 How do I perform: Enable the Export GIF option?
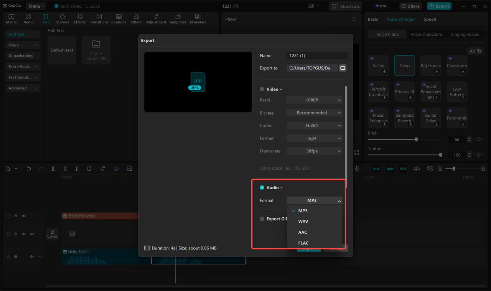261,218
